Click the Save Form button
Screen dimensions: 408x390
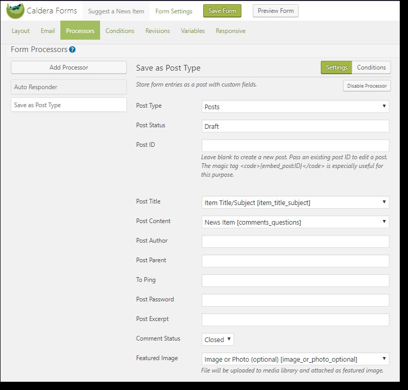(222, 11)
